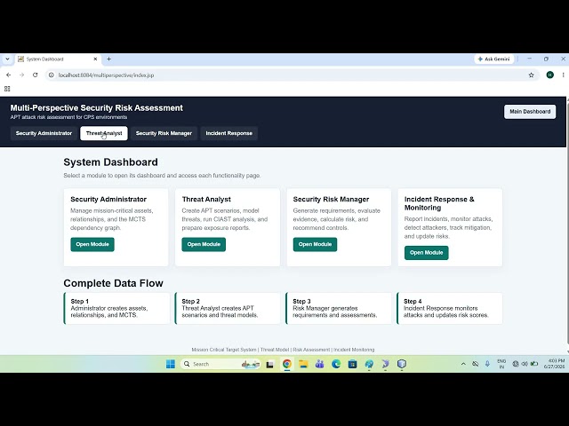This screenshot has width=569, height=426.
Task: Go back to the previous page
Action: click(x=8, y=75)
